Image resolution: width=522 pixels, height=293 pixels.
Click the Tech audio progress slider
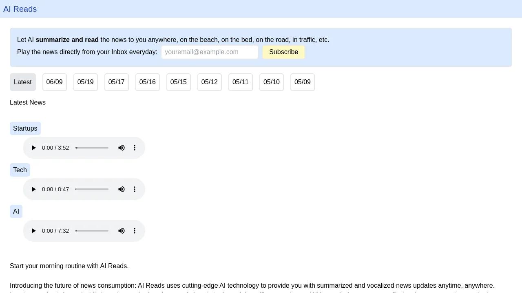coord(92,189)
